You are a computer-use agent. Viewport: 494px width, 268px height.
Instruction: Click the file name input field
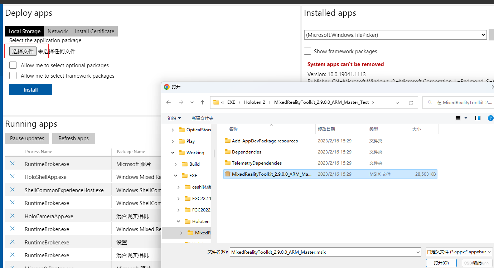coord(323,252)
